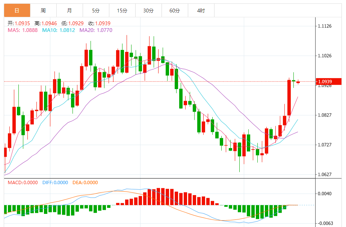This screenshot has height=227, width=346.
Task: Click the MA5: 1.0888 indicator label
Action: pos(23,30)
